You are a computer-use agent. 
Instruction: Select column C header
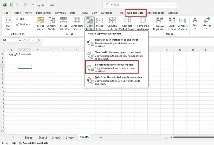pos(37,50)
